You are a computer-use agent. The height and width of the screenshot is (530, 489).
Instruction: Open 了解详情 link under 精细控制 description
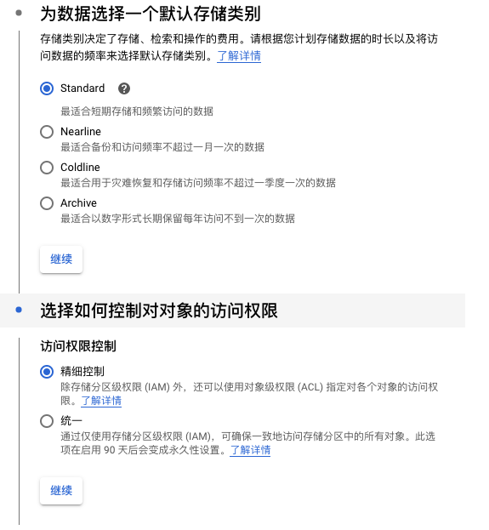coord(101,401)
